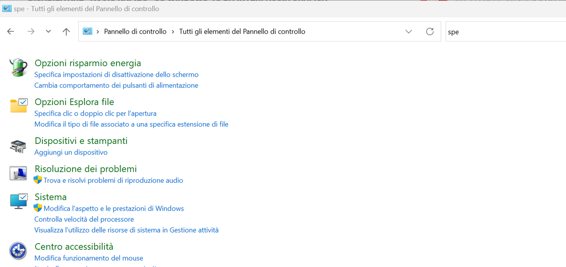
Task: Open the Opzioni risparmio energia heading
Action: pos(88,63)
